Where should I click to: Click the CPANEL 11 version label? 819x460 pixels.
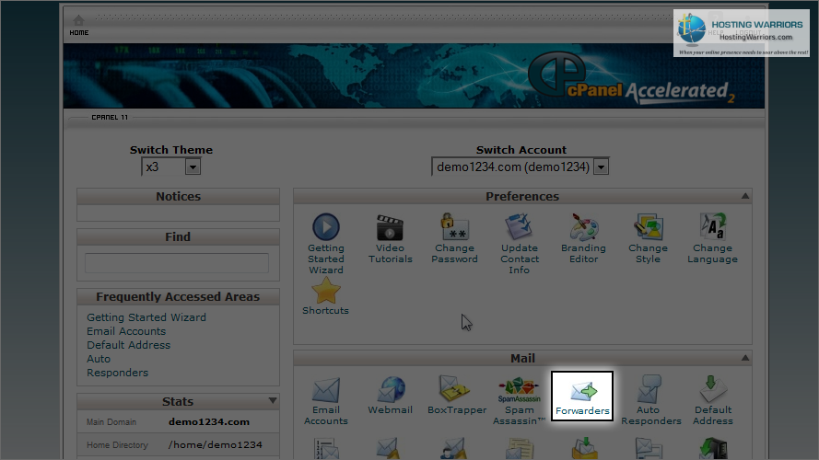click(x=110, y=118)
